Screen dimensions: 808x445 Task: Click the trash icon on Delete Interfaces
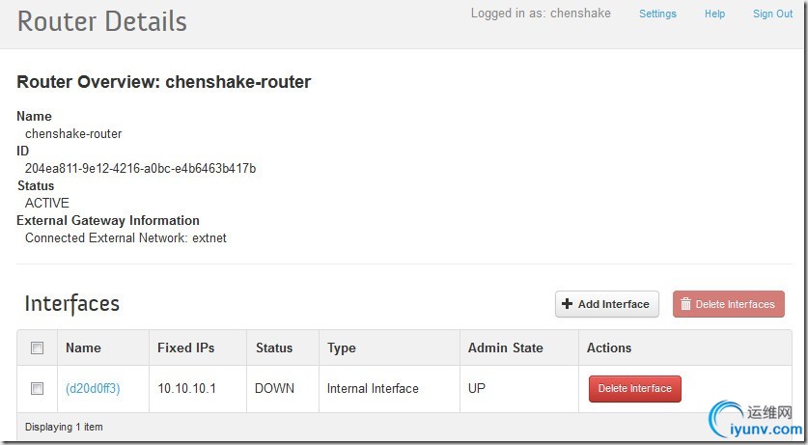click(x=685, y=304)
